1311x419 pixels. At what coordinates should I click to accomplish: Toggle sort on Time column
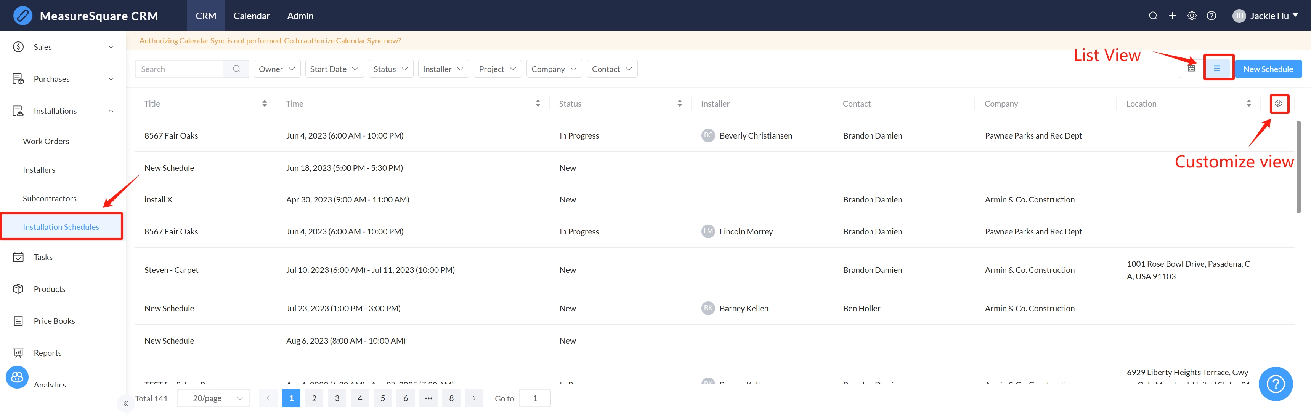538,104
